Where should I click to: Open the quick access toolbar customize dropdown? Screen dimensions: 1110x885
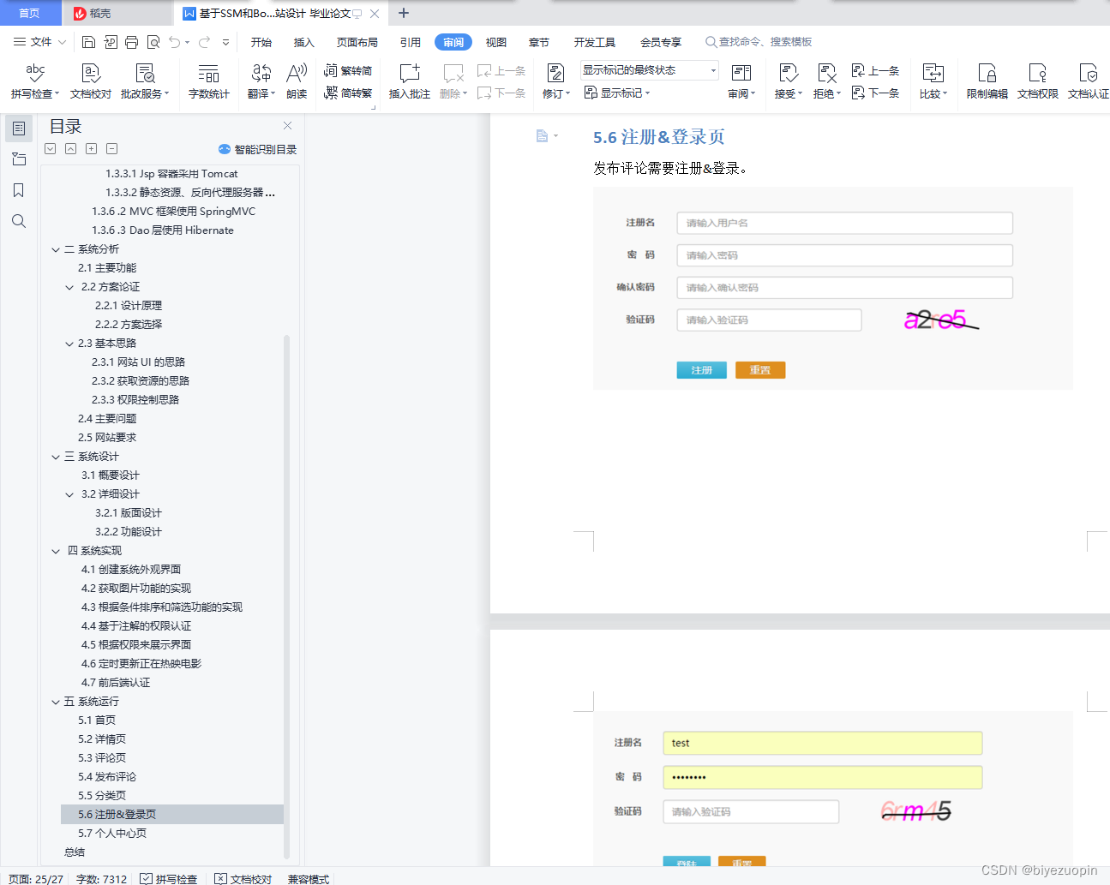[x=225, y=42]
